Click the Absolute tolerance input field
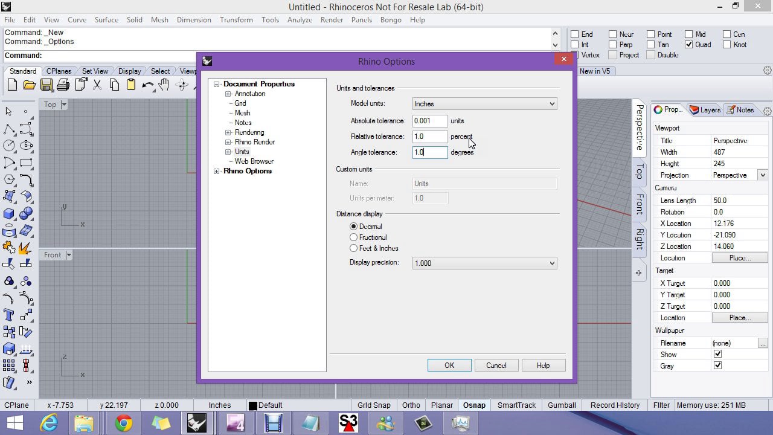Viewport: 773px width, 435px height. 429,121
